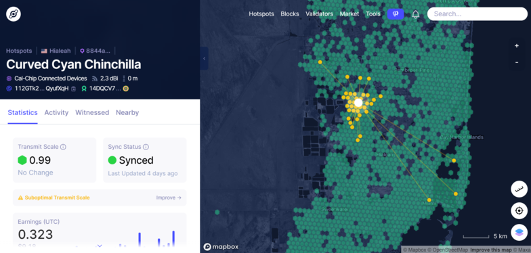Click the 2.3 dBi gain value
531x253 pixels.
point(109,78)
